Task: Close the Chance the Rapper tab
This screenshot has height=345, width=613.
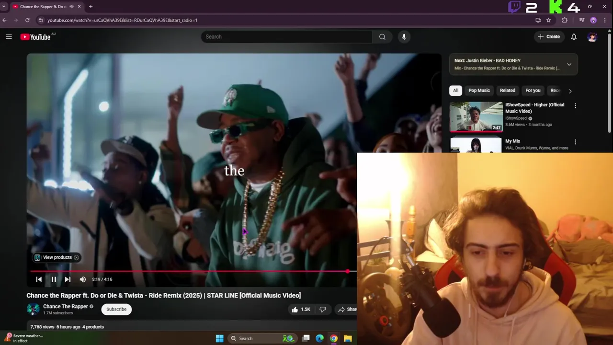Action: [x=79, y=7]
